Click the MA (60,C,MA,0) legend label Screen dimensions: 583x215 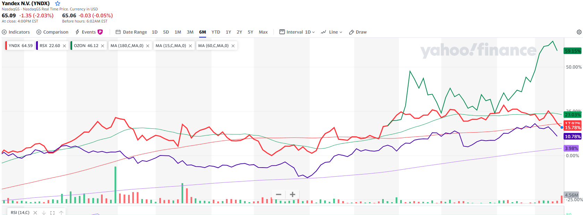click(x=213, y=46)
